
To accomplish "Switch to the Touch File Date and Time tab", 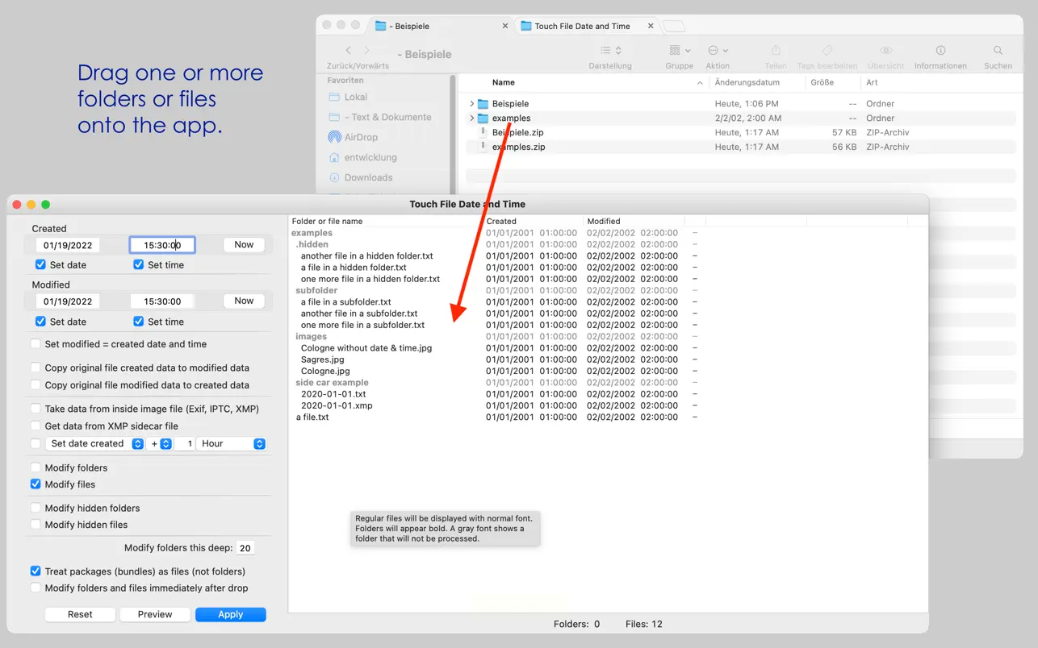I will pos(582,26).
